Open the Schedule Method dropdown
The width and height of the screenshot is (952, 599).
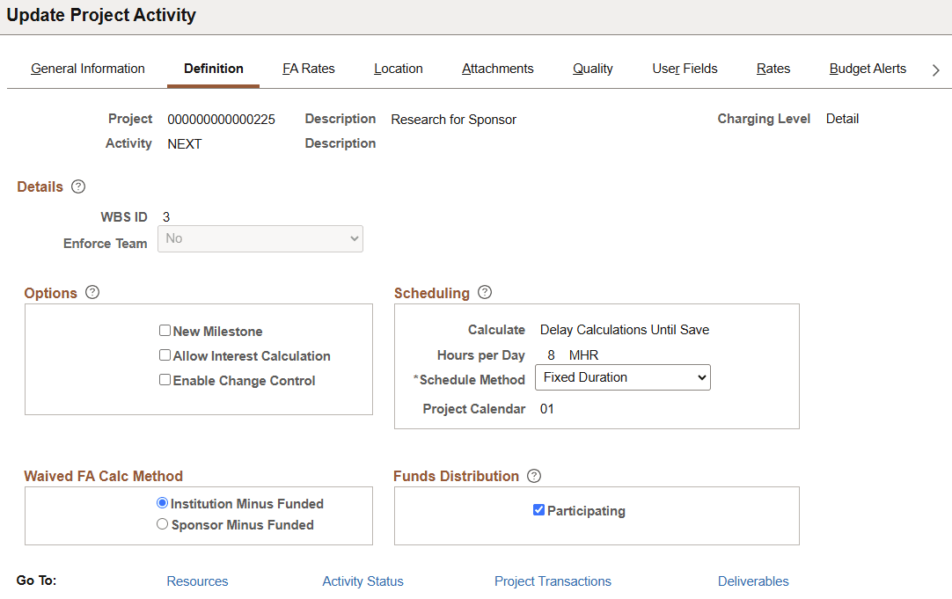(622, 377)
